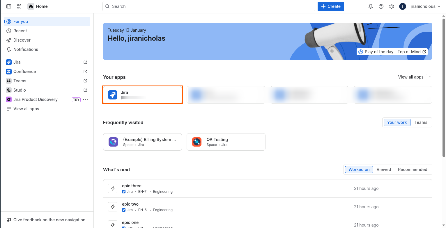Click the Create button

point(331,6)
